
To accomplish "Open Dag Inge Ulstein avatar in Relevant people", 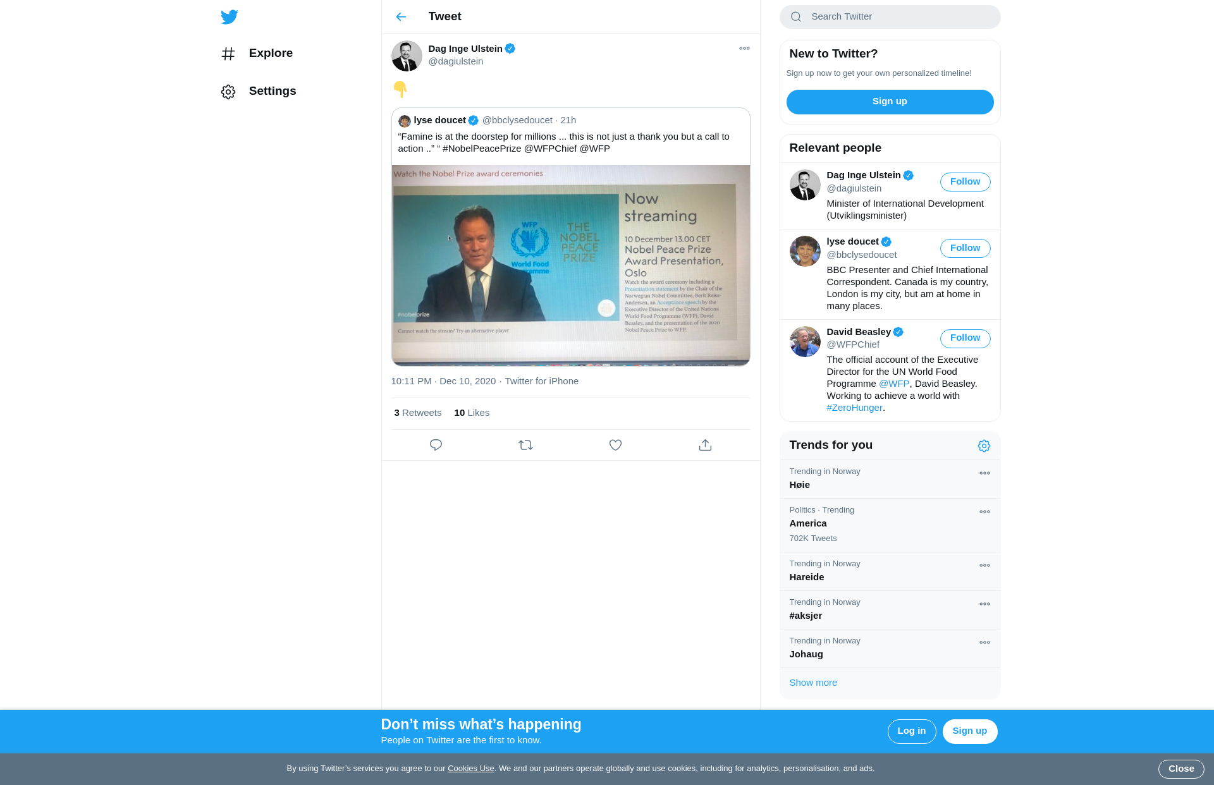I will (805, 185).
